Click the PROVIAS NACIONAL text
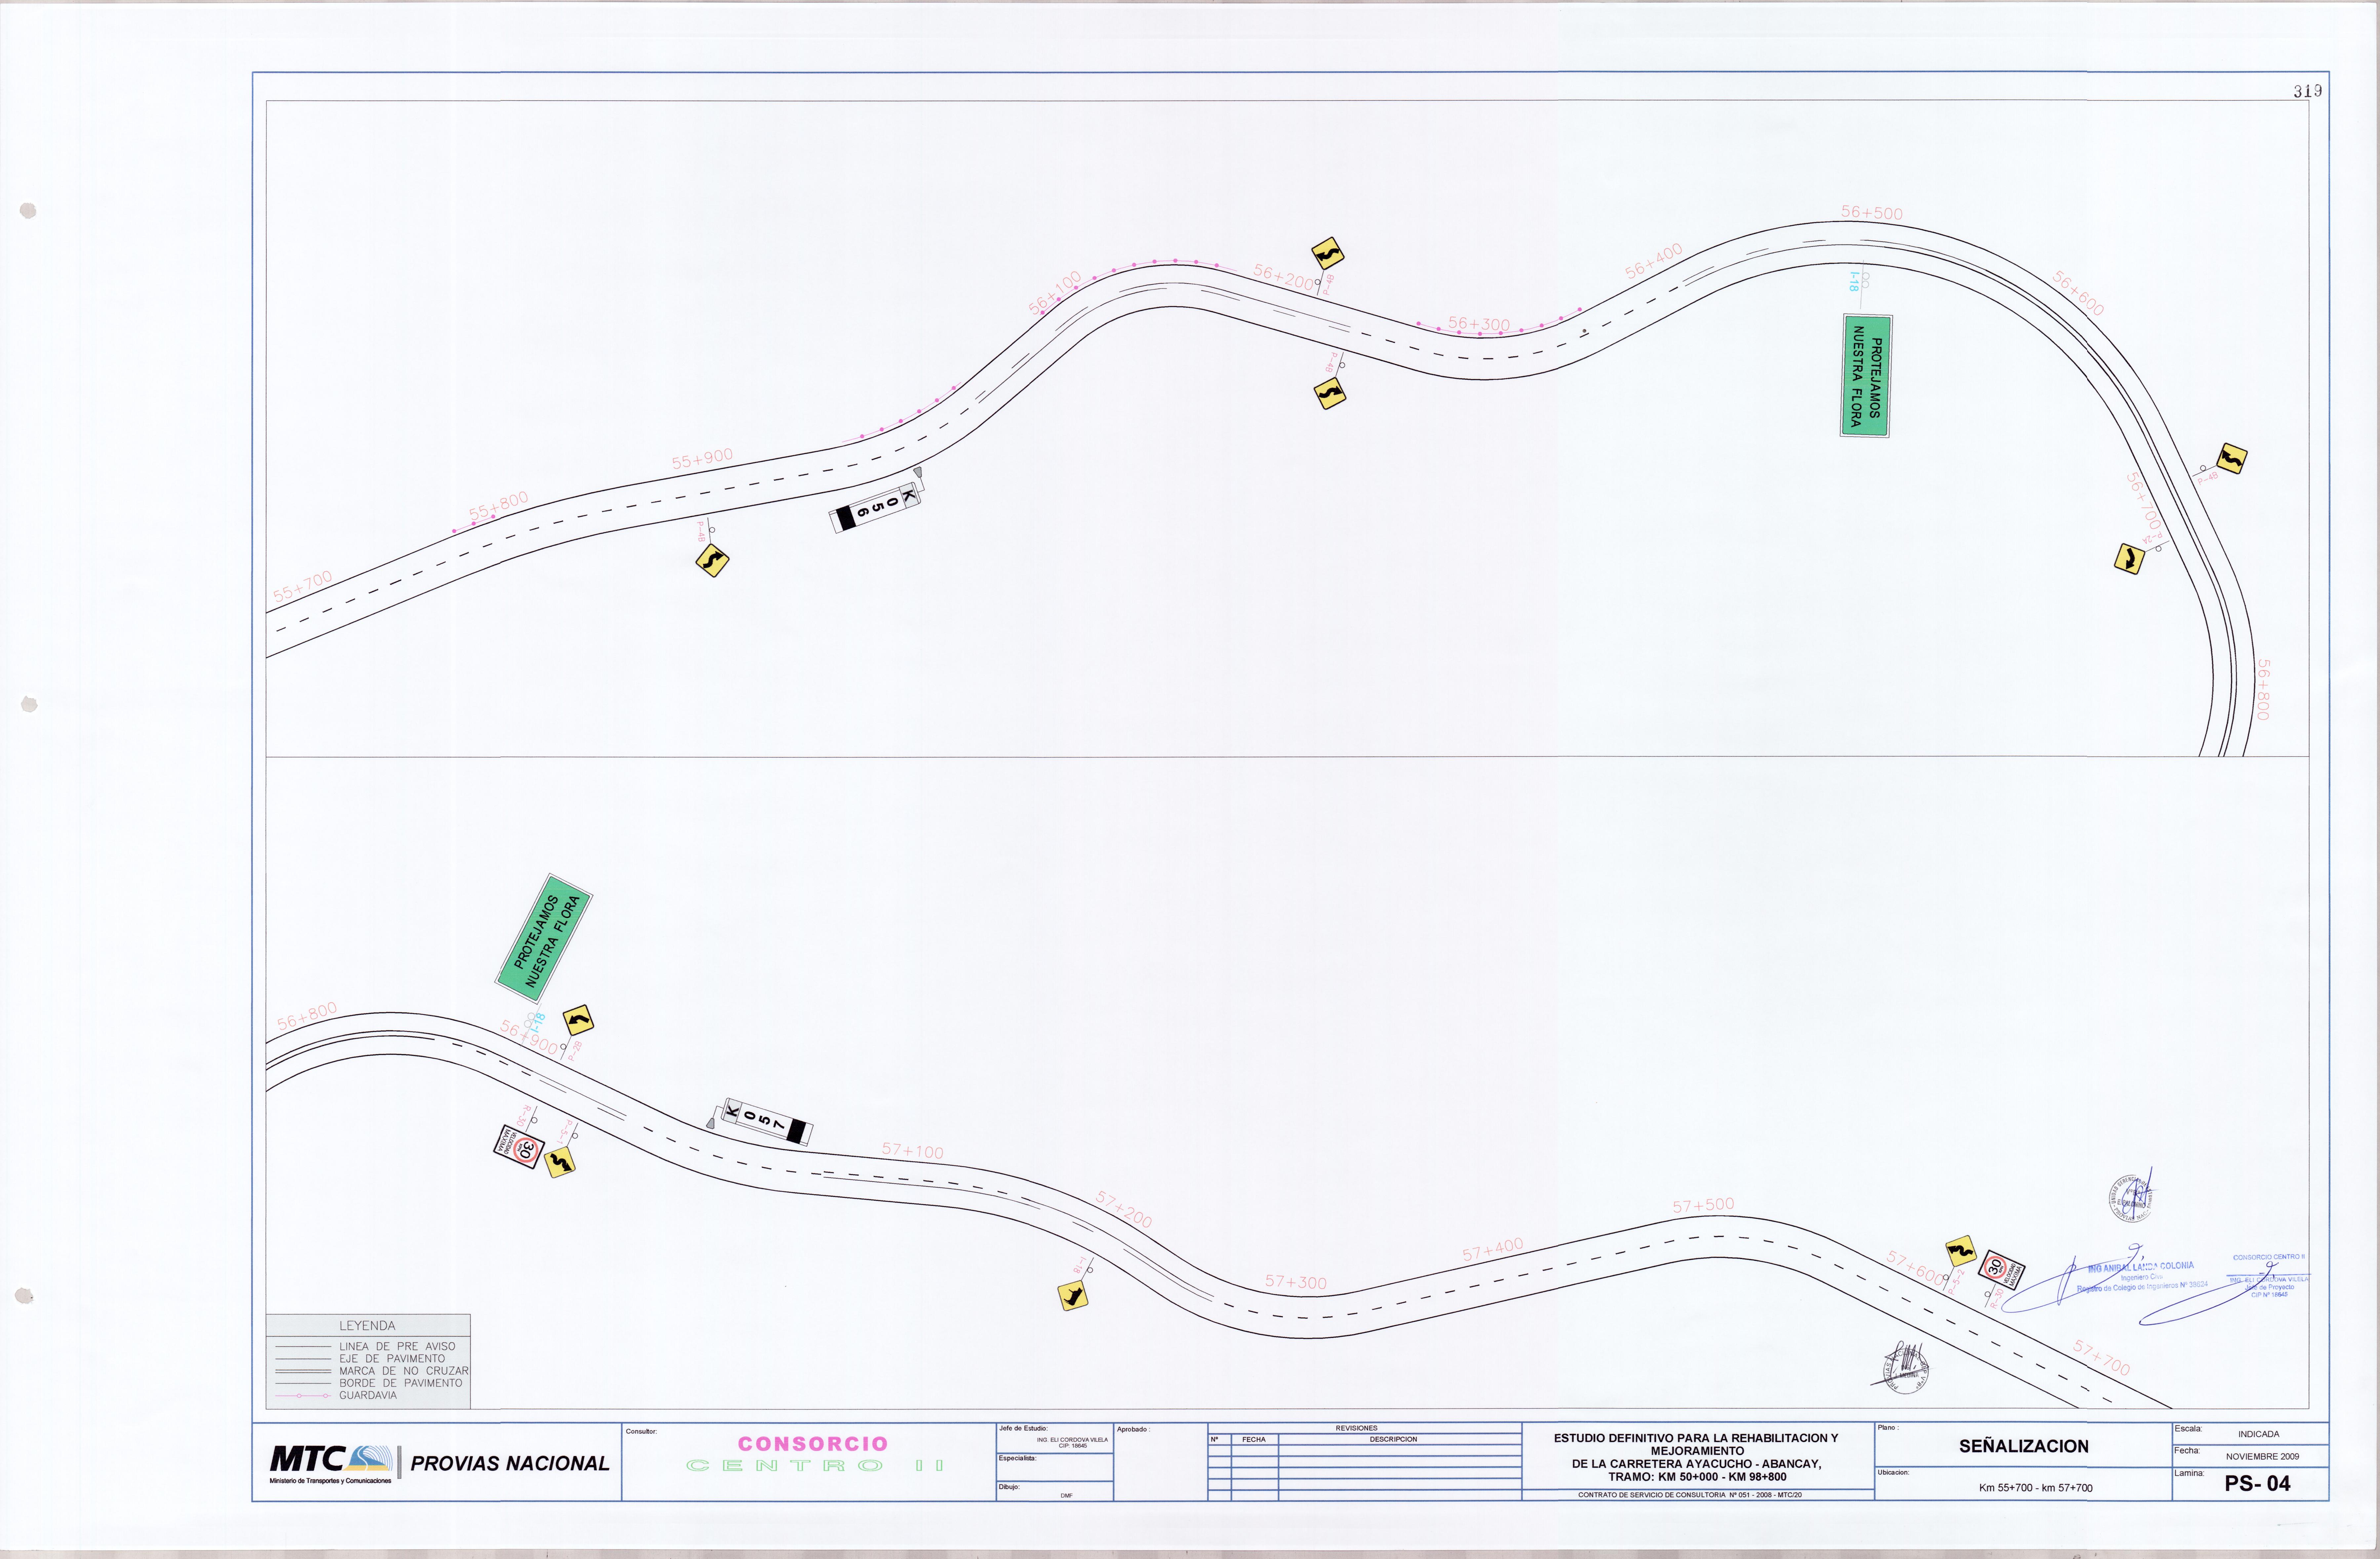The width and height of the screenshot is (2380, 1559). coord(510,1464)
